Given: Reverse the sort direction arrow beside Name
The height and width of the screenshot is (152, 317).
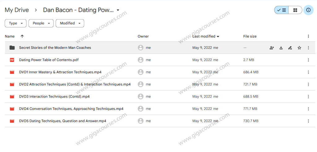Looking at the screenshot, I should [22, 36].
